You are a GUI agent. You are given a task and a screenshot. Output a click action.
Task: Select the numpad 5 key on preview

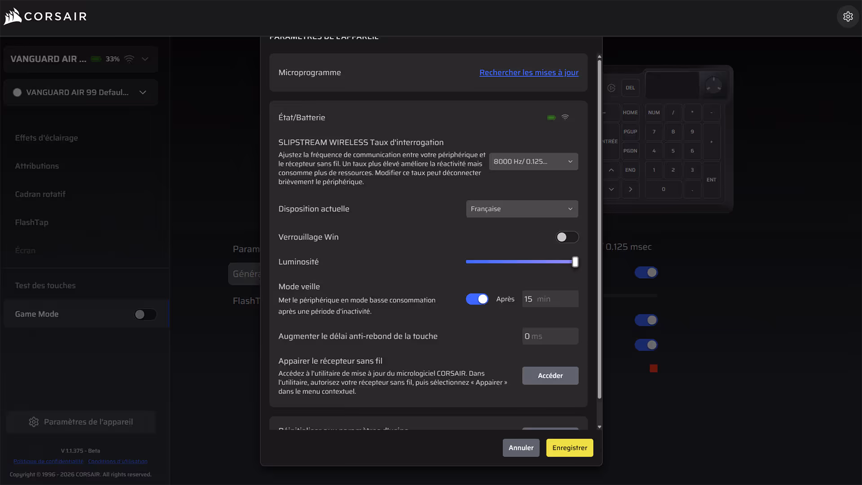673,151
